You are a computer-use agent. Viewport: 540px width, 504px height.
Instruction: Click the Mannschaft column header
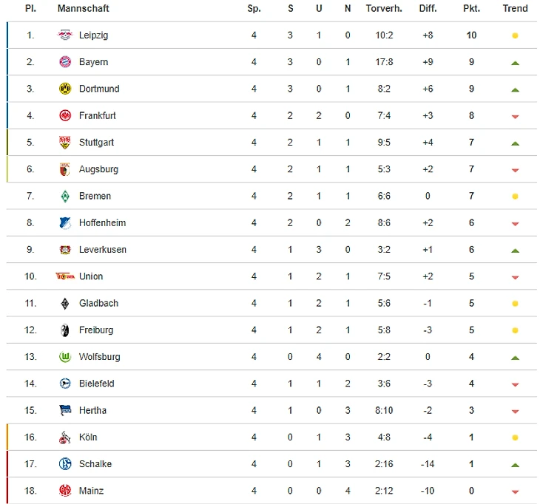[x=83, y=9]
